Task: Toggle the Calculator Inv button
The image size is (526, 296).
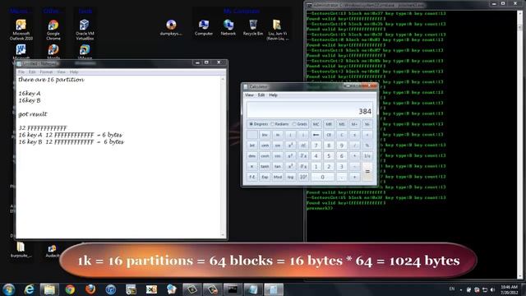Action: [265, 135]
